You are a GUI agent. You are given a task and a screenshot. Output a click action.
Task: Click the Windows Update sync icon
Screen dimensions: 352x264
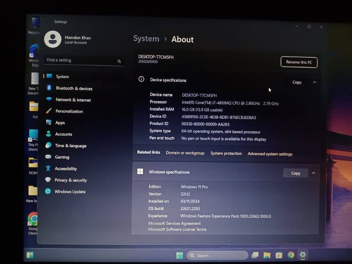point(48,191)
